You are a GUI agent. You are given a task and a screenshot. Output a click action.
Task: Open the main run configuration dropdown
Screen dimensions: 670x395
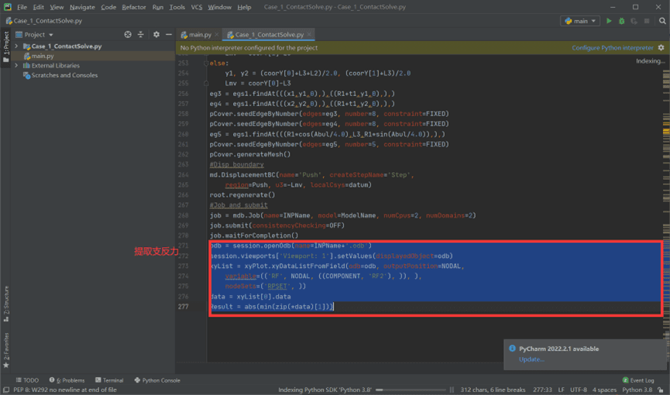(580, 20)
